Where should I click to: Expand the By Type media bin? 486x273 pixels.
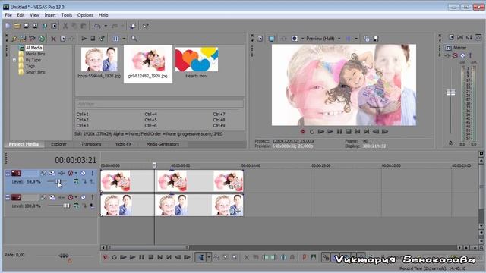(x=14, y=60)
